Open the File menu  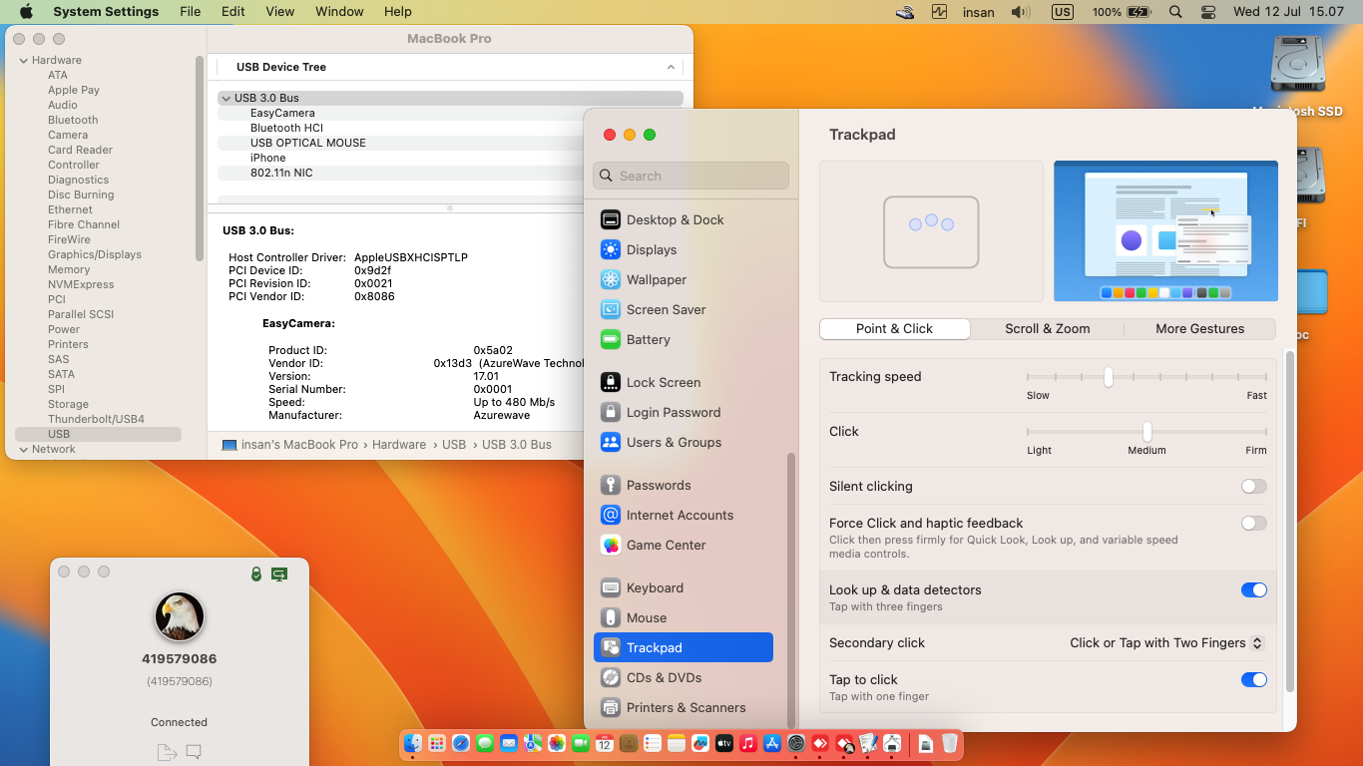tap(190, 12)
